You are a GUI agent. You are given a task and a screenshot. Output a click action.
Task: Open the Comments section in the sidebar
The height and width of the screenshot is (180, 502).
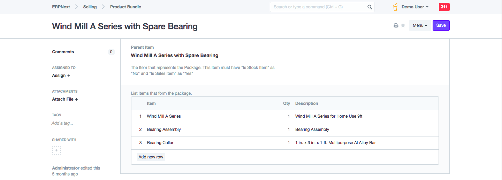point(63,52)
